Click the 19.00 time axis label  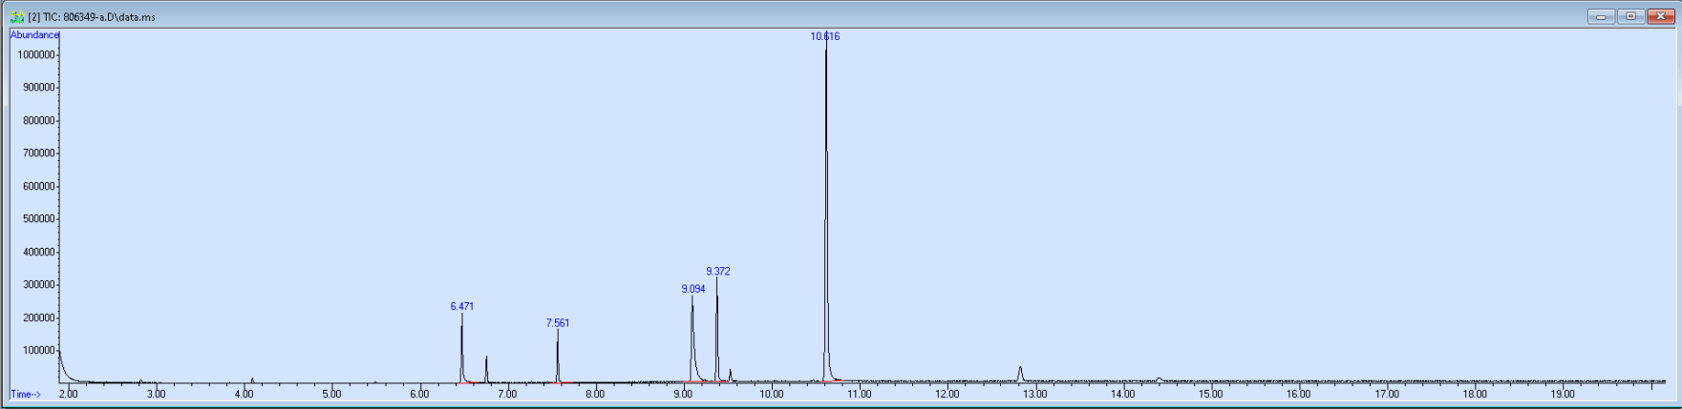pos(1563,394)
